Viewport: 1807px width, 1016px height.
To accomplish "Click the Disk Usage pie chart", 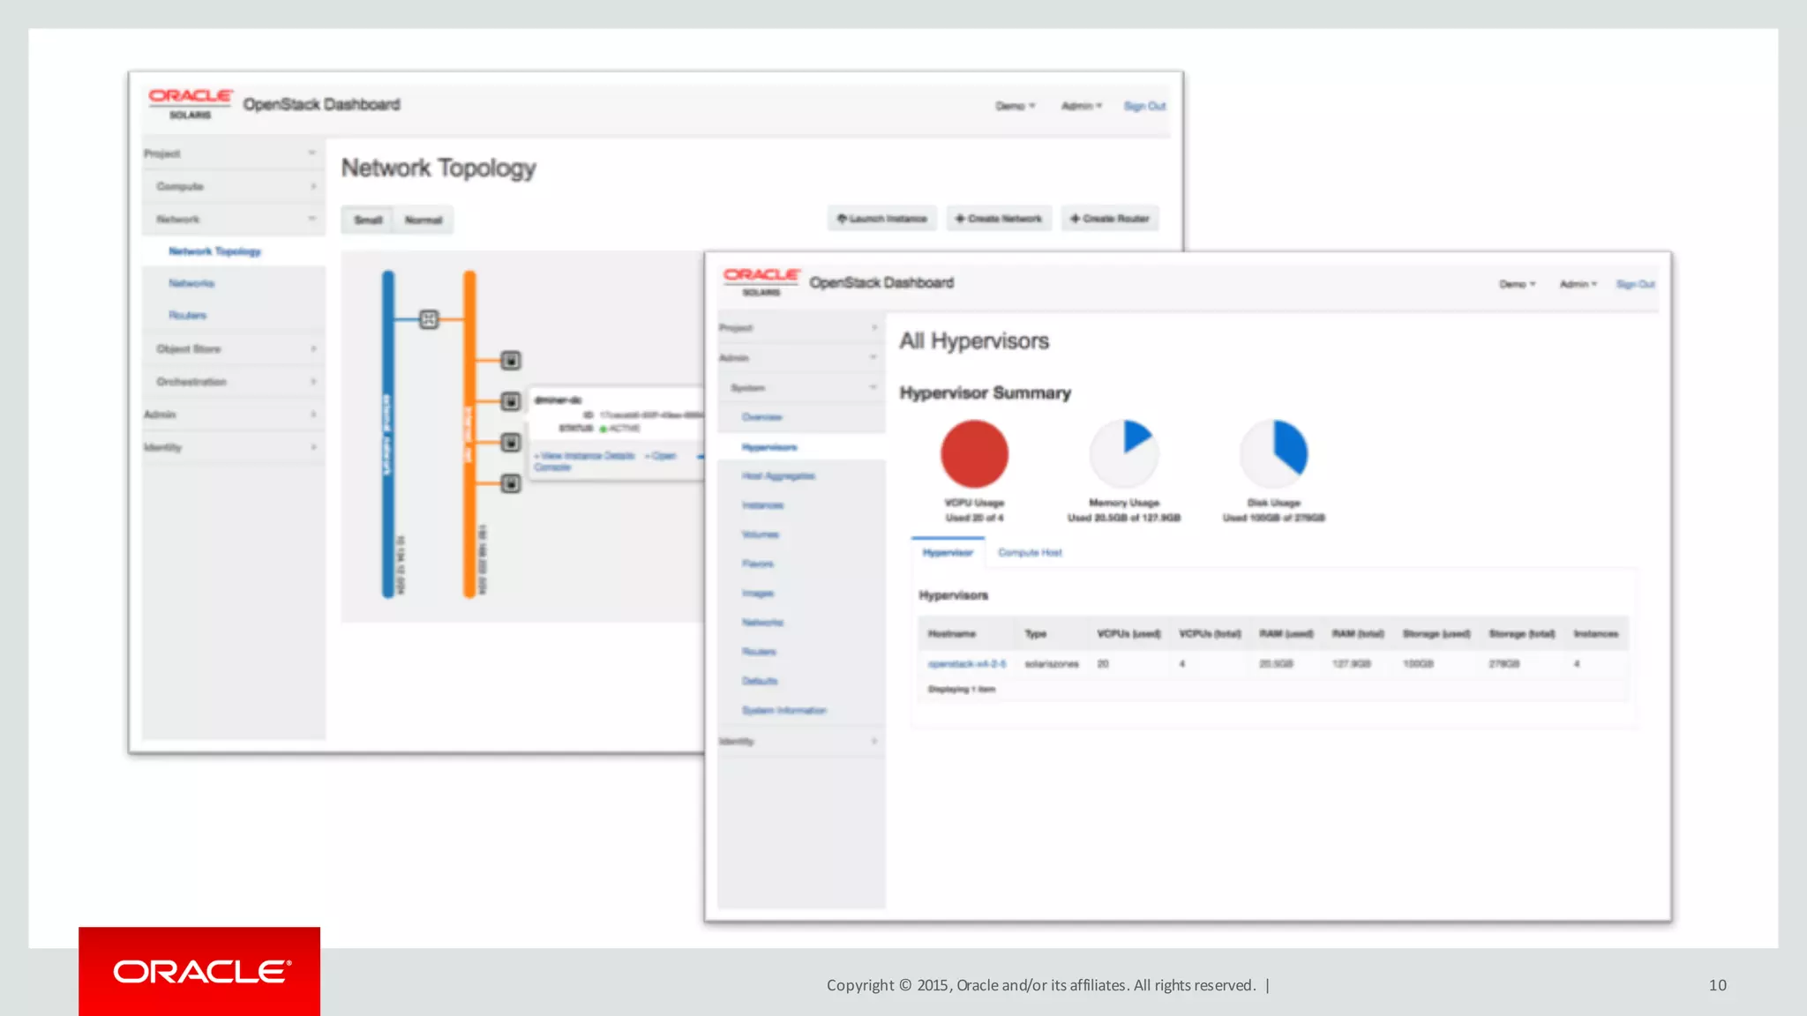I will [x=1273, y=453].
